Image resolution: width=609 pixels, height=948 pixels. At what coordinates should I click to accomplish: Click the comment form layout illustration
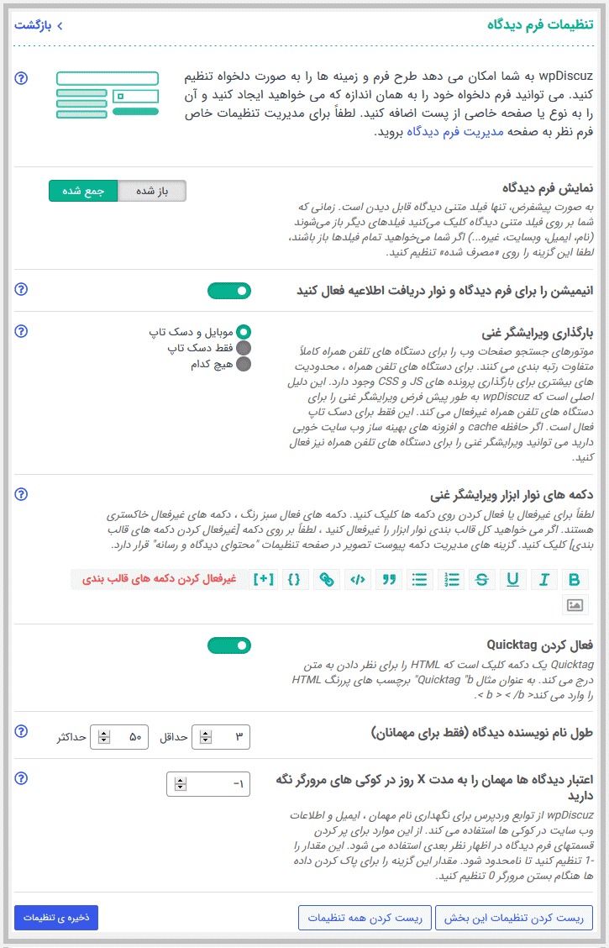(x=107, y=94)
